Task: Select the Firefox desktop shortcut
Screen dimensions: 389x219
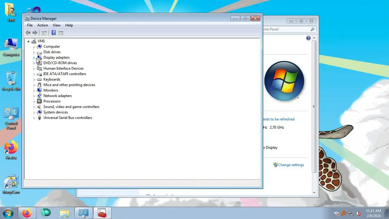Action: click(11, 150)
